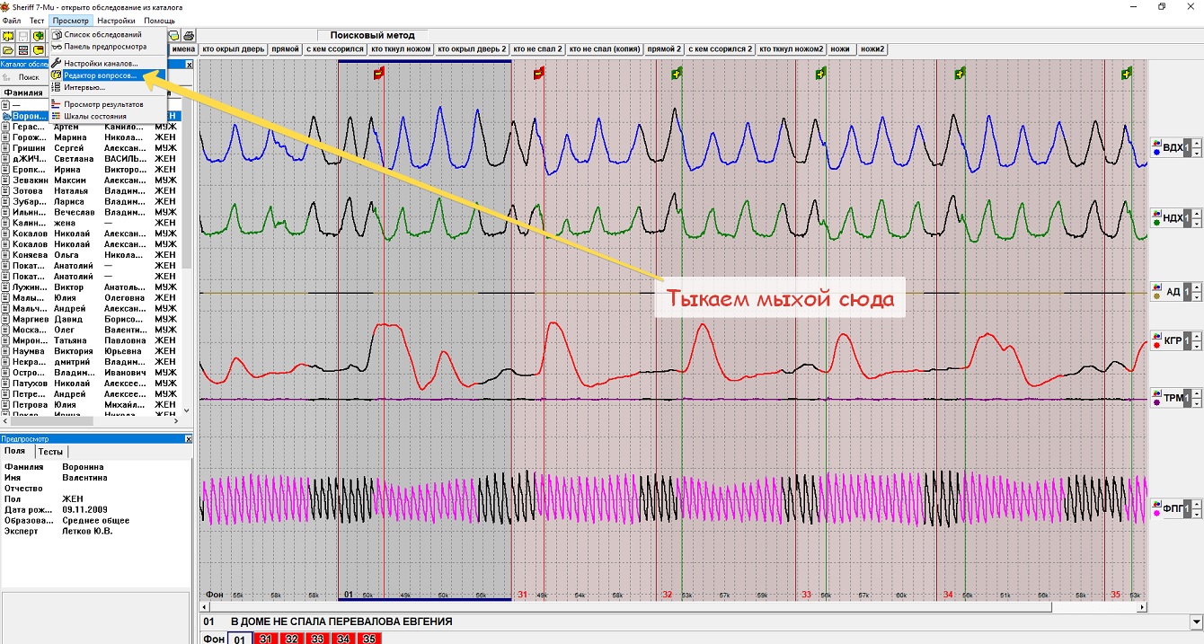Select test tab с кем ссорился
The image size is (1204, 644).
335,49
